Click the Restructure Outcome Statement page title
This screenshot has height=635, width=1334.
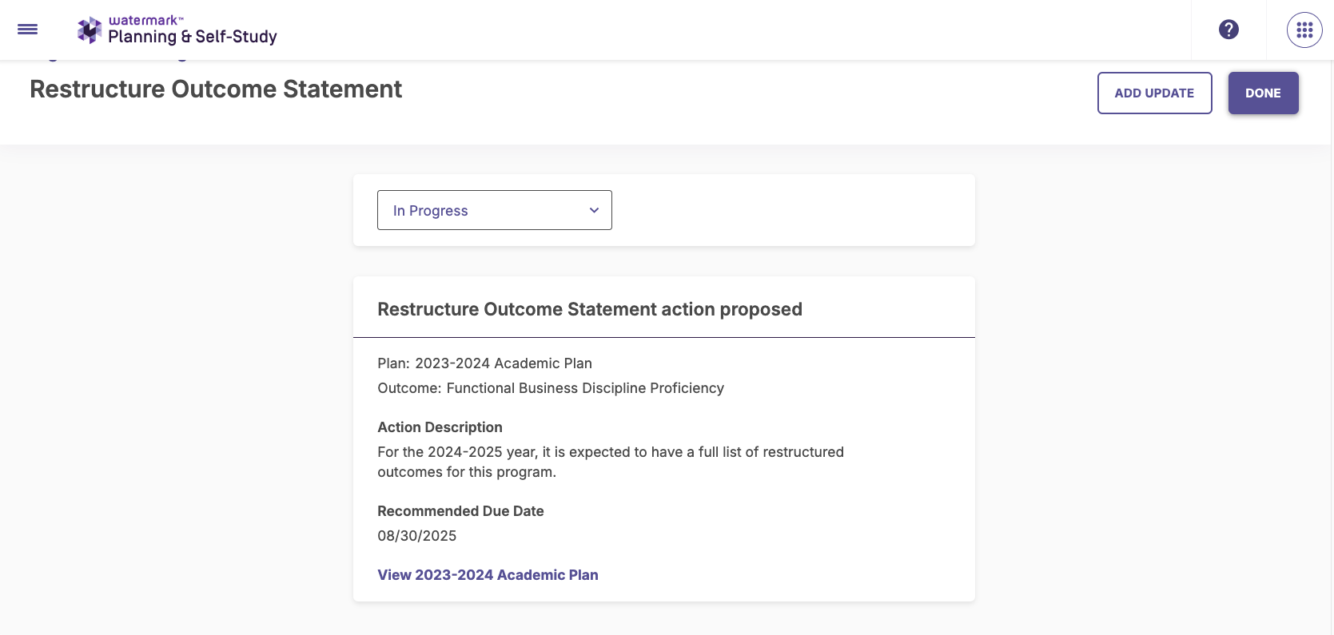[216, 89]
